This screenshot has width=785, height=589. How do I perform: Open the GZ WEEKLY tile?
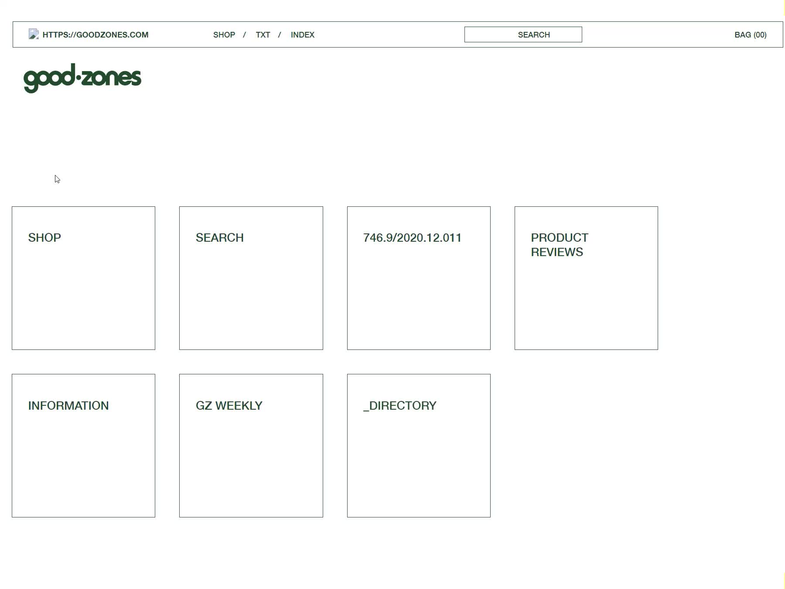[x=251, y=445]
